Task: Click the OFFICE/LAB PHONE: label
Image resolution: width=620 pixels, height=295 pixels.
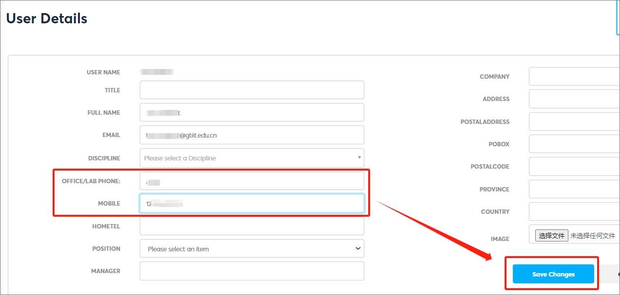Action: tap(91, 181)
